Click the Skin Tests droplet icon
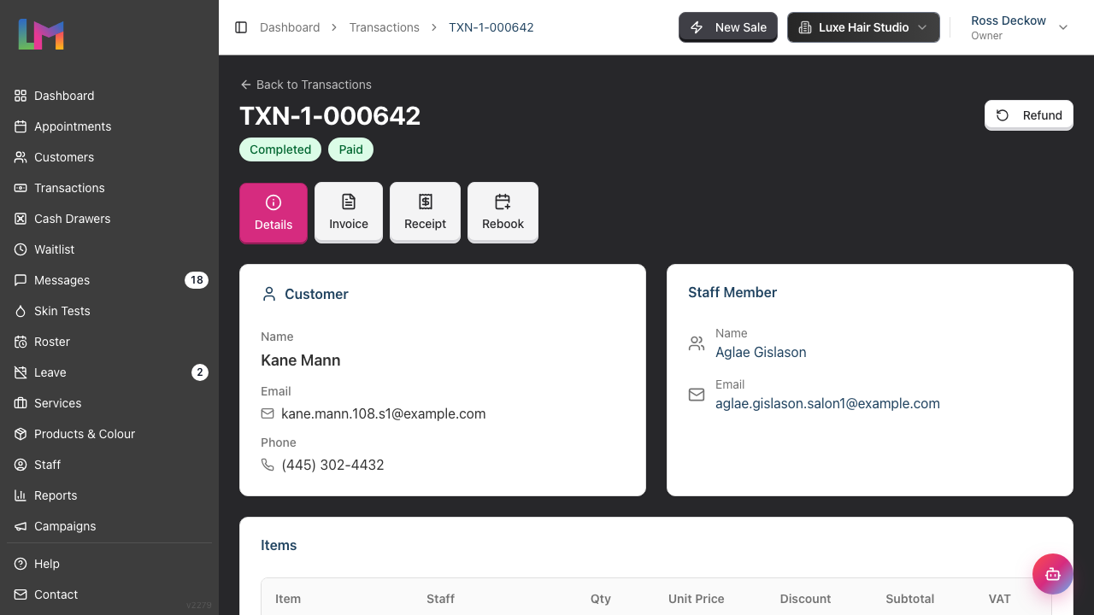The width and height of the screenshot is (1094, 615). (21, 311)
